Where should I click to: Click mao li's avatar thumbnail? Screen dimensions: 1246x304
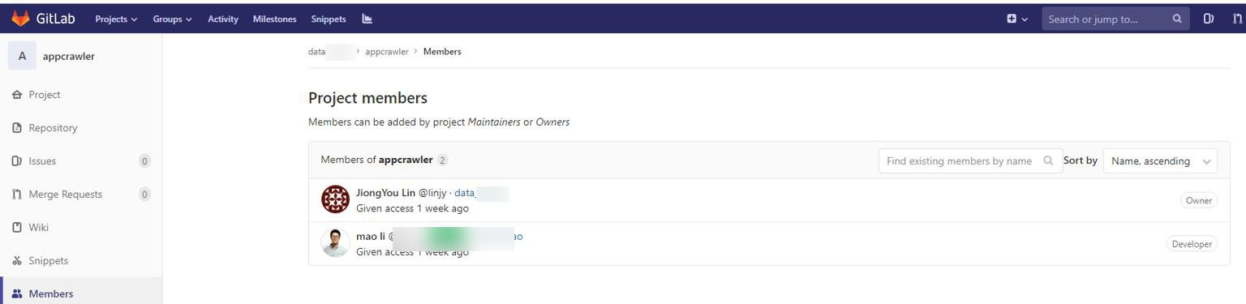point(335,242)
